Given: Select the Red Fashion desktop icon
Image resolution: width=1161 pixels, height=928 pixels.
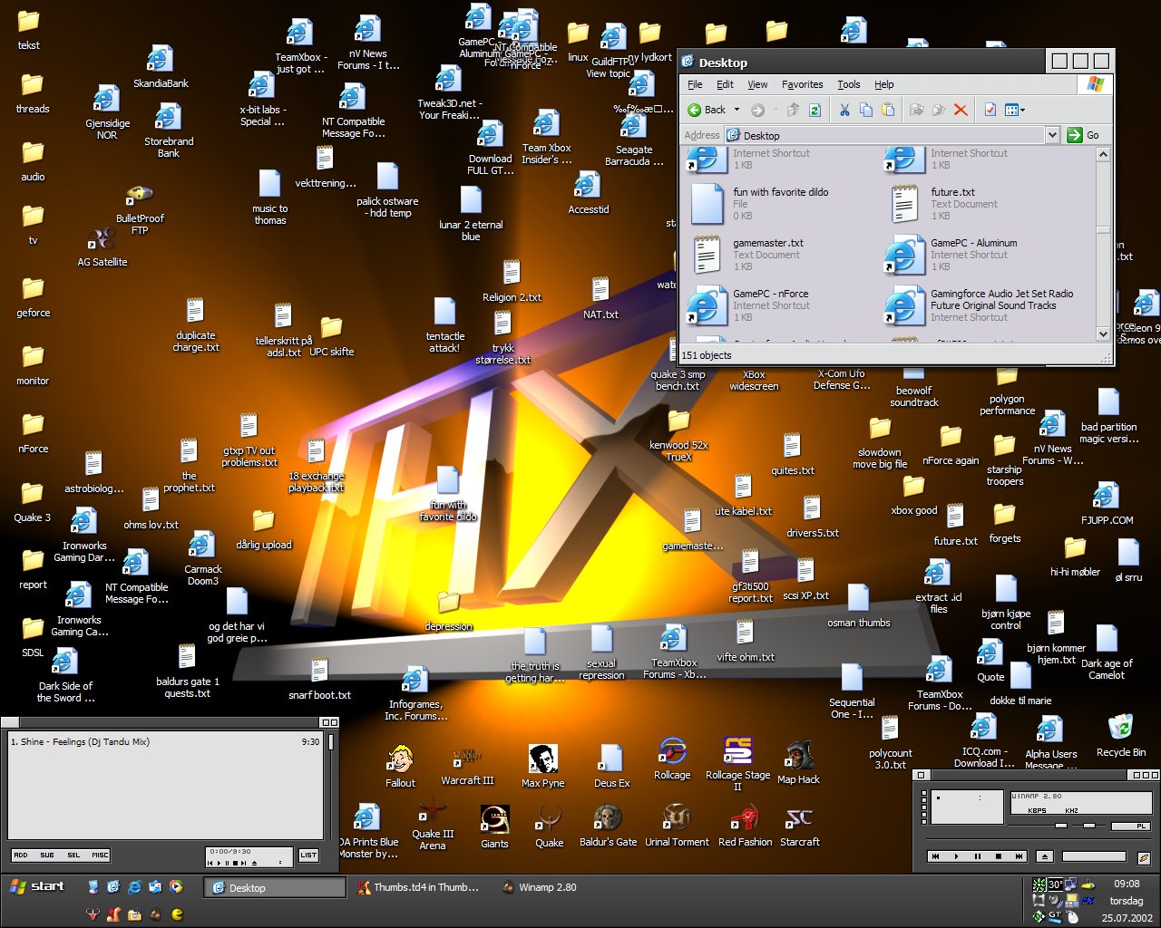Looking at the screenshot, I should [x=745, y=826].
